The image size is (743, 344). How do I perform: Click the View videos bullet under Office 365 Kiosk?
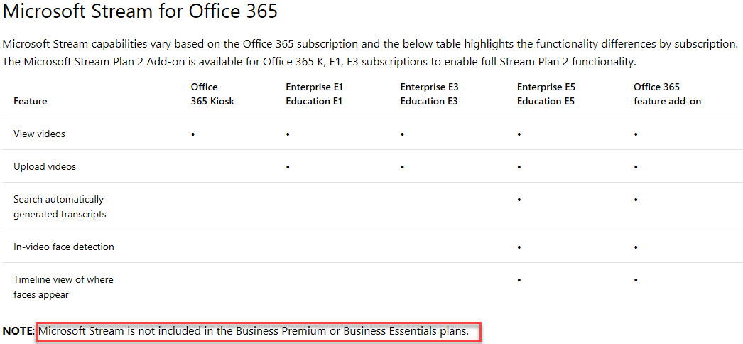tap(193, 134)
